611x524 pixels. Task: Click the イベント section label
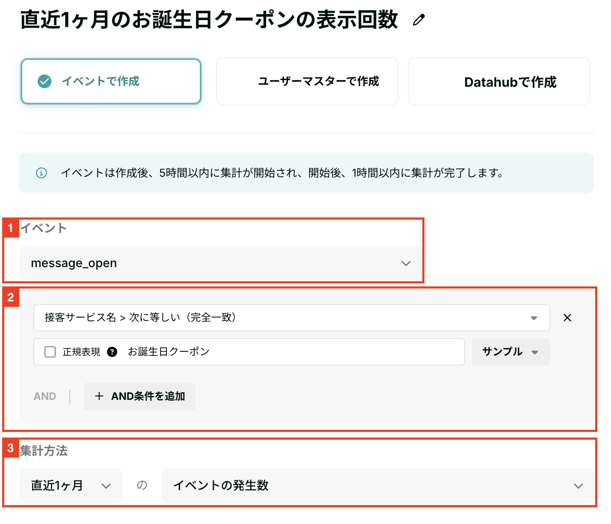(x=44, y=228)
